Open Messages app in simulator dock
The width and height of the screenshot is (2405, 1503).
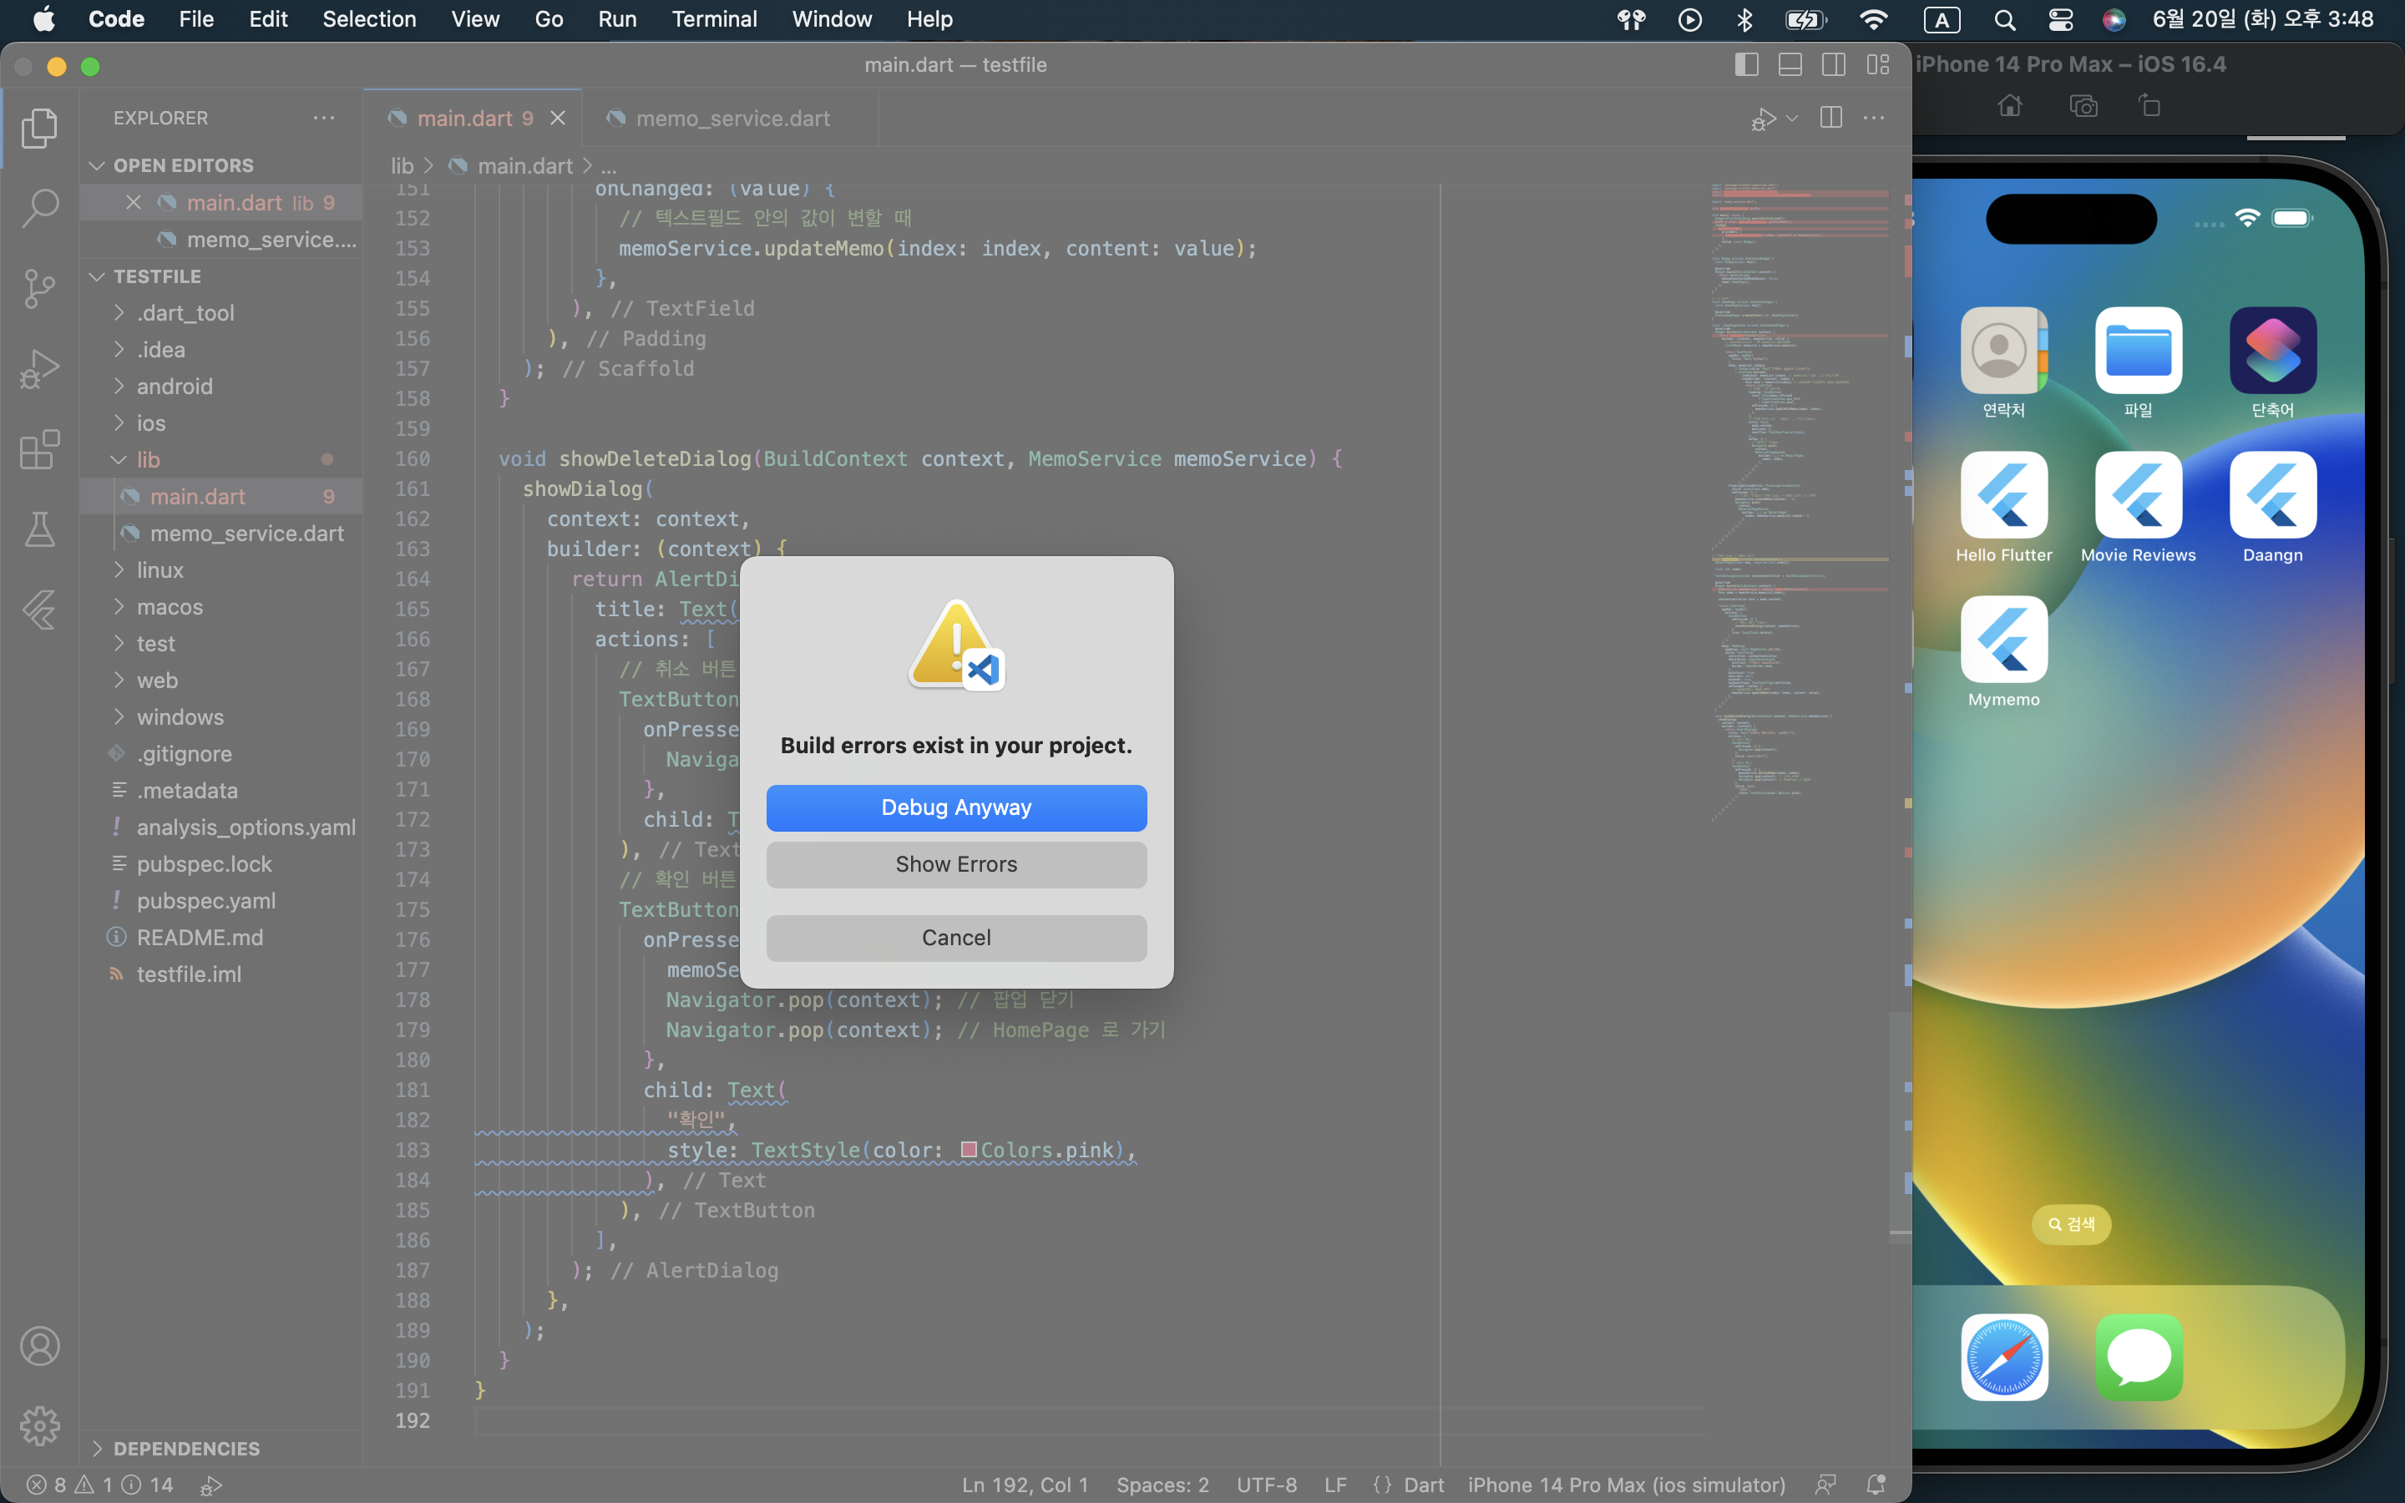point(2139,1357)
